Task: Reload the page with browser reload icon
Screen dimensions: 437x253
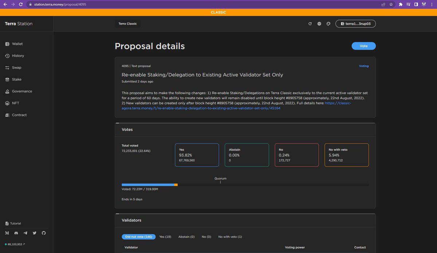Action: click(21, 4)
